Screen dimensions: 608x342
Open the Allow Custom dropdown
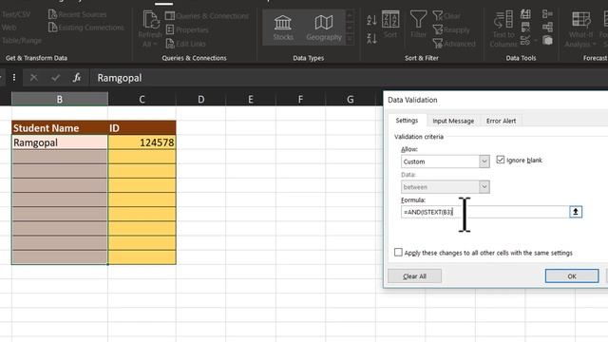point(484,161)
